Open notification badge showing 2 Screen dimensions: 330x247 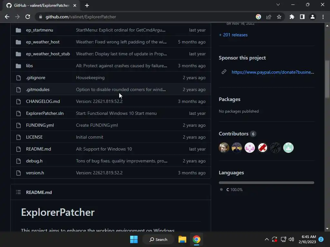[321, 239]
